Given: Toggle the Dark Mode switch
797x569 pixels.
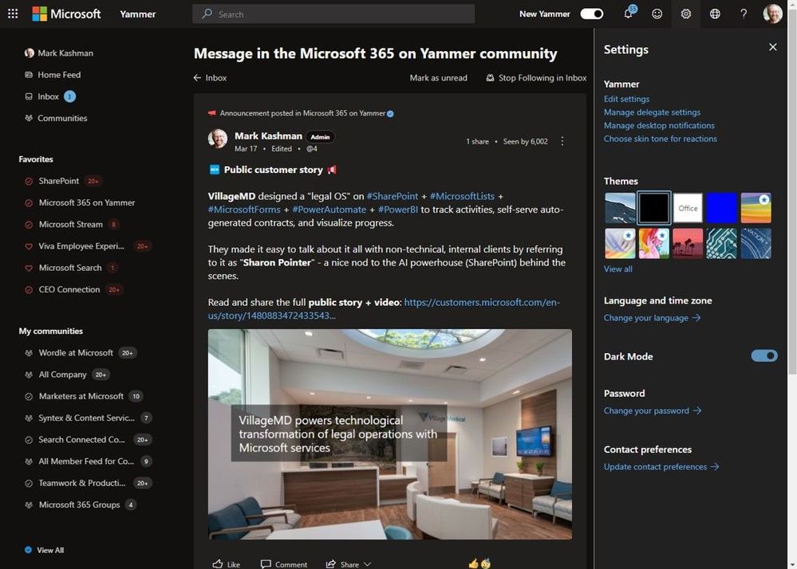Looking at the screenshot, I should coord(764,355).
